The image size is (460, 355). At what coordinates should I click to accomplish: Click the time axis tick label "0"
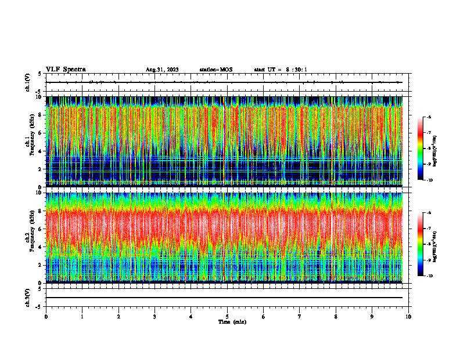pyautogui.click(x=46, y=317)
